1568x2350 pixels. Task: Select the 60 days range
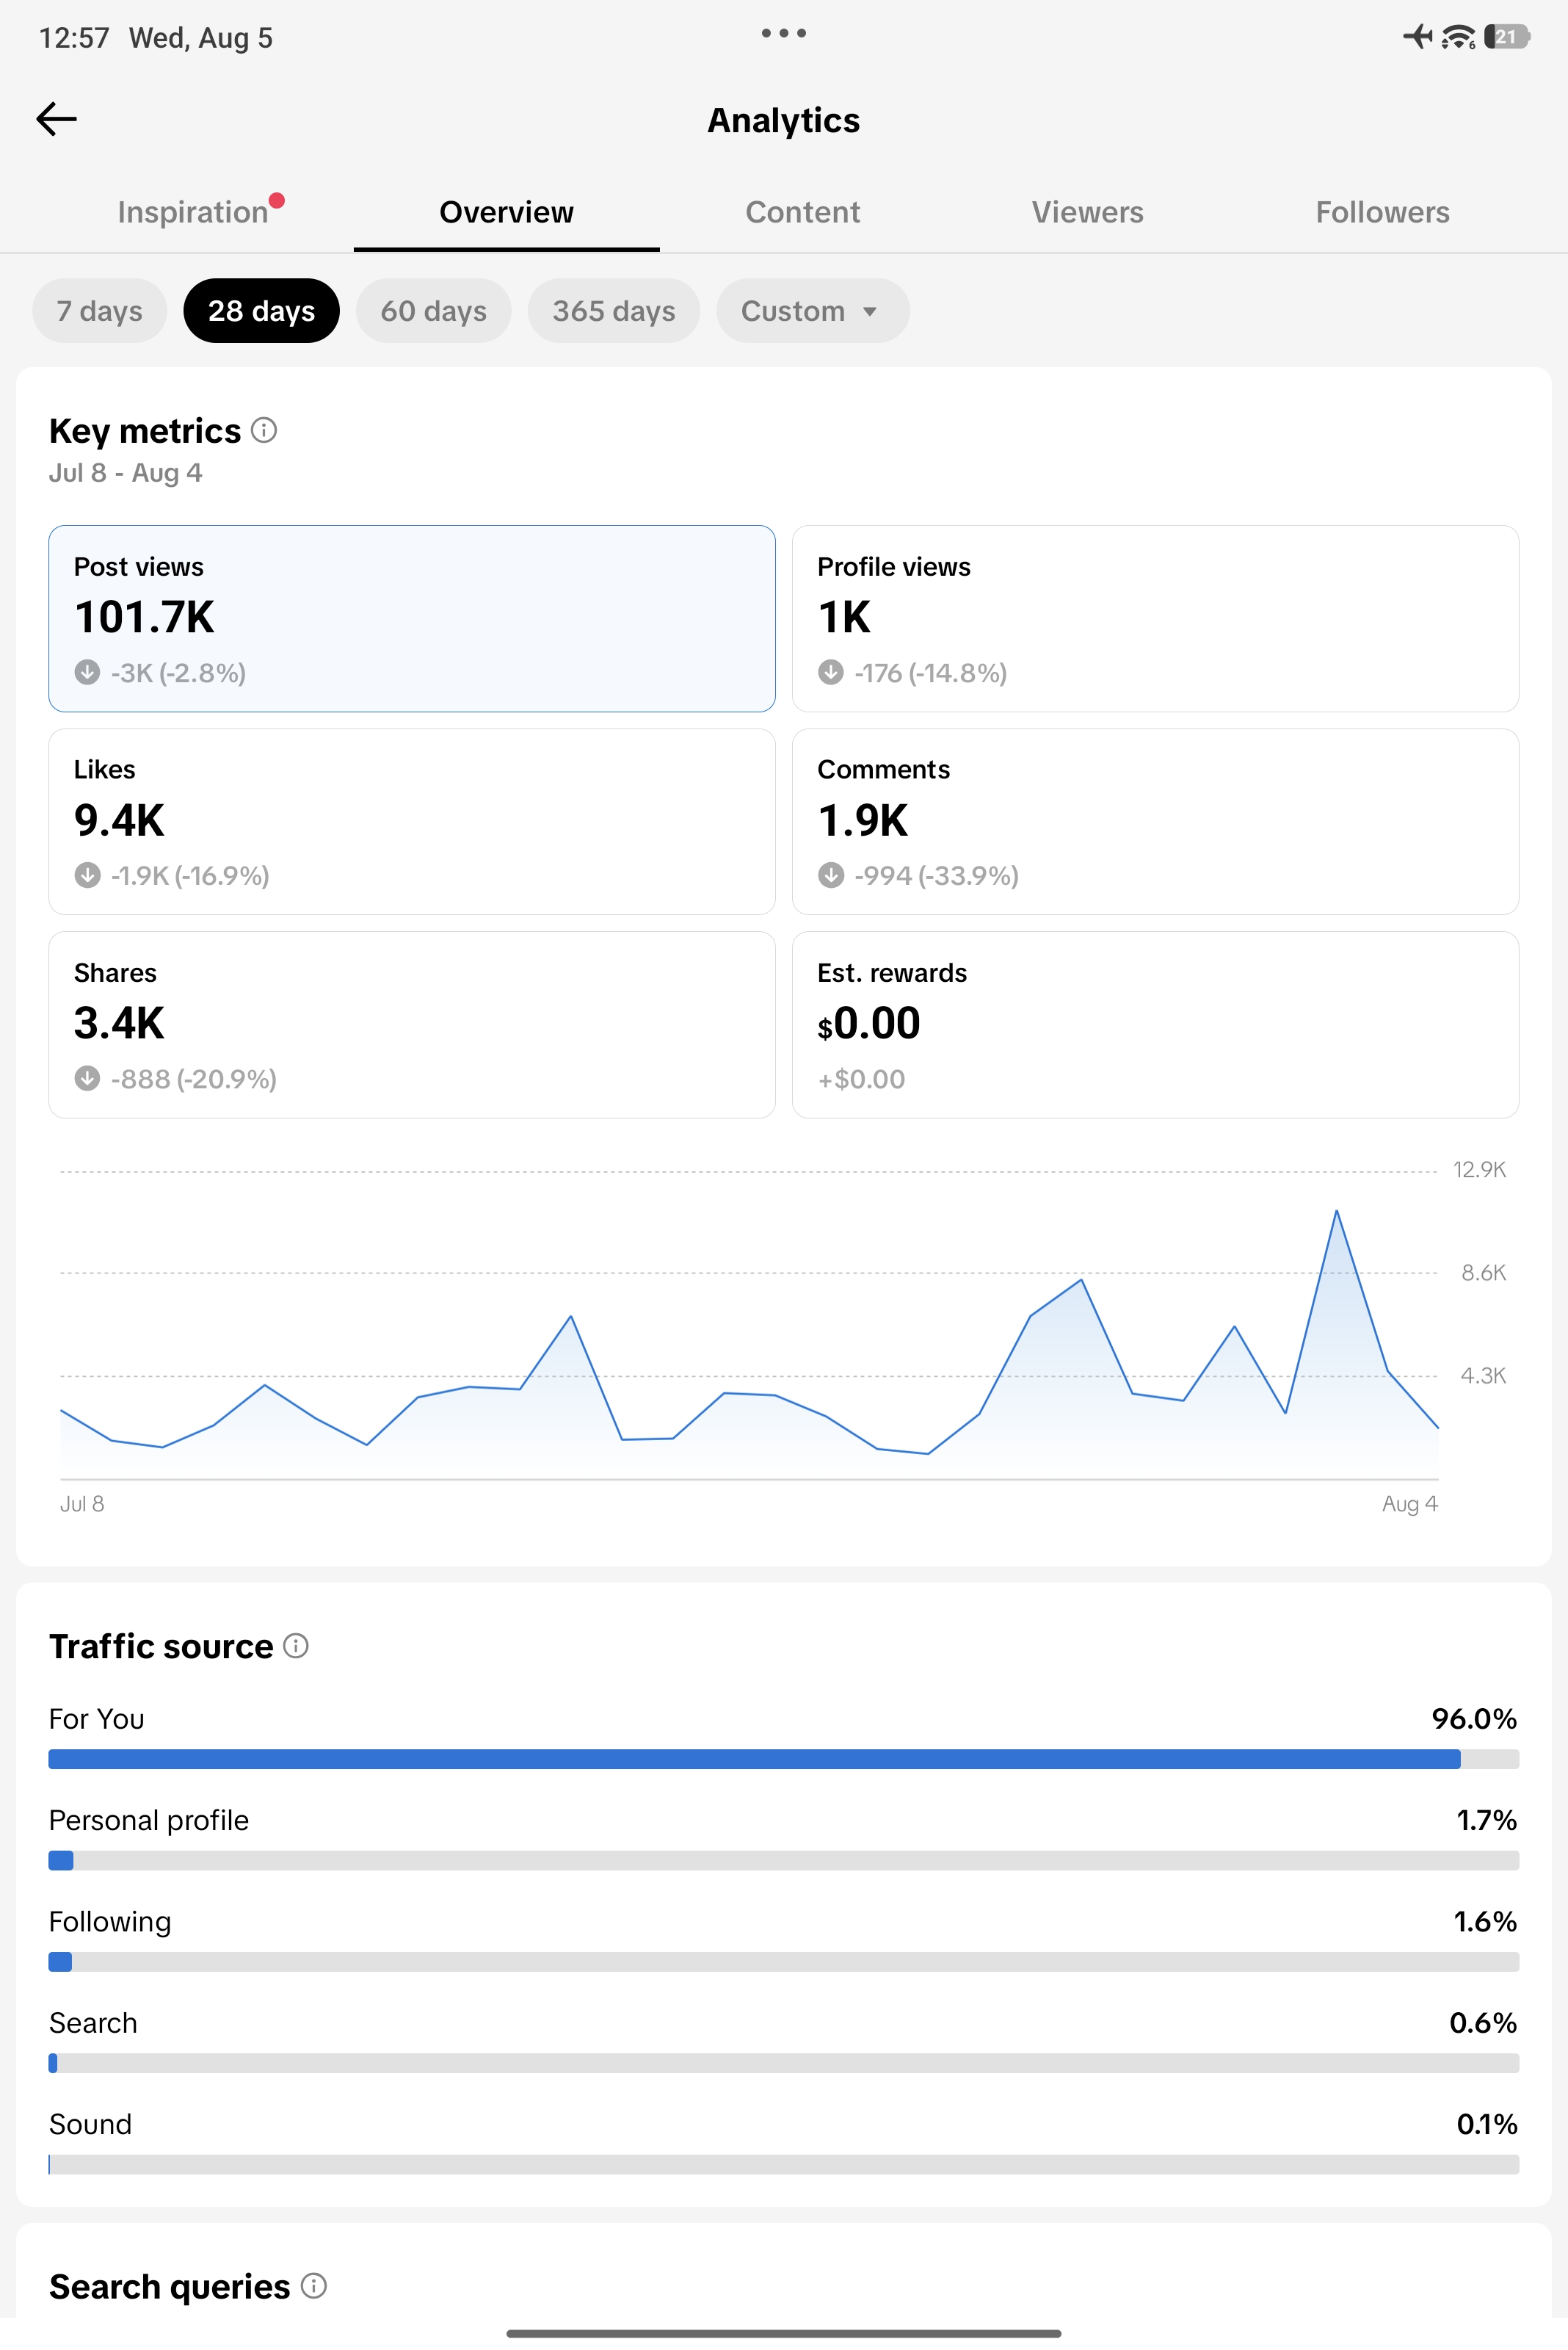pyautogui.click(x=434, y=311)
